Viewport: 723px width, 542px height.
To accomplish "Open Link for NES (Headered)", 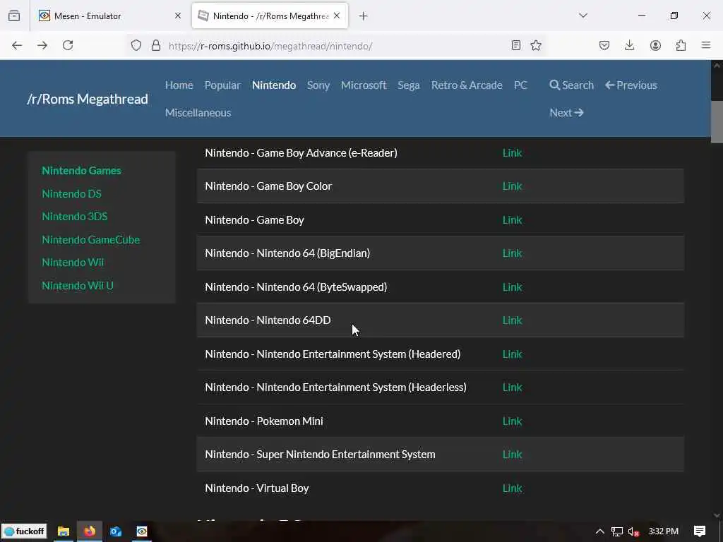I will [512, 354].
